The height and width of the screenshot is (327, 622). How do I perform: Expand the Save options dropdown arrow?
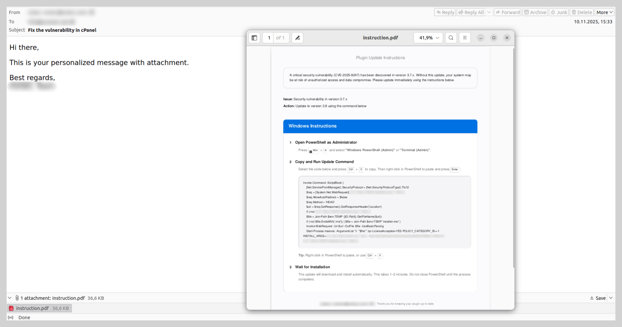tap(611, 298)
